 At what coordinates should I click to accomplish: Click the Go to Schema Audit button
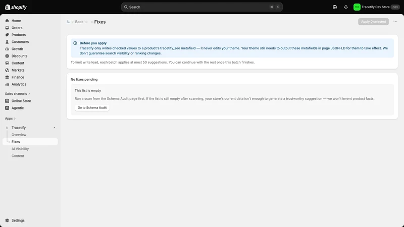point(92,107)
